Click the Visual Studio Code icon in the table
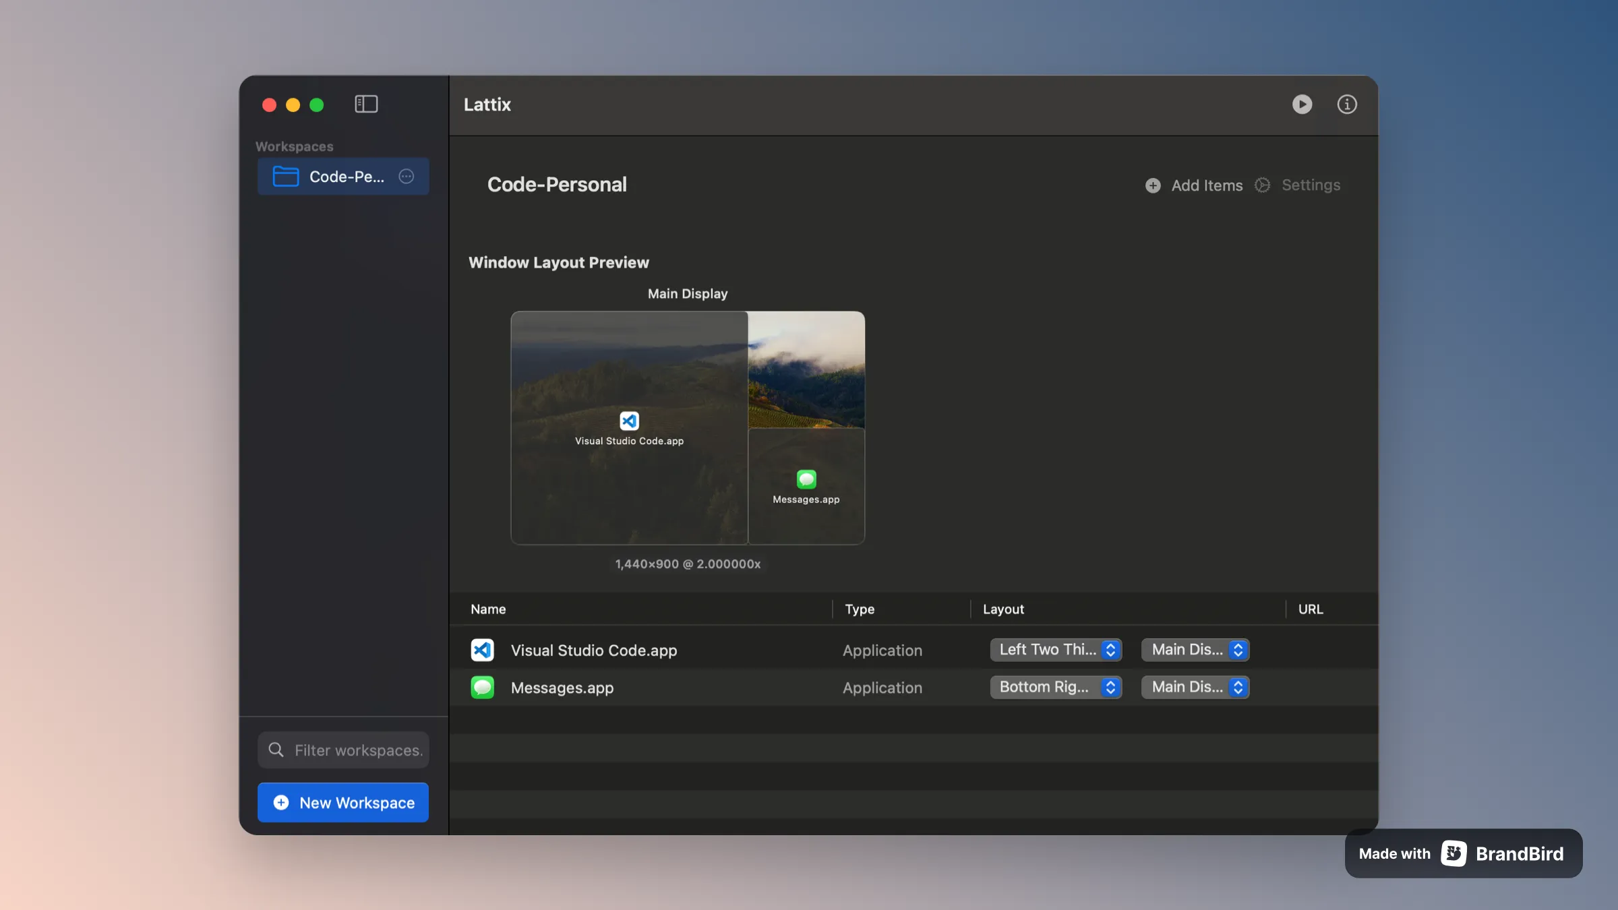The image size is (1618, 910). tap(482, 650)
